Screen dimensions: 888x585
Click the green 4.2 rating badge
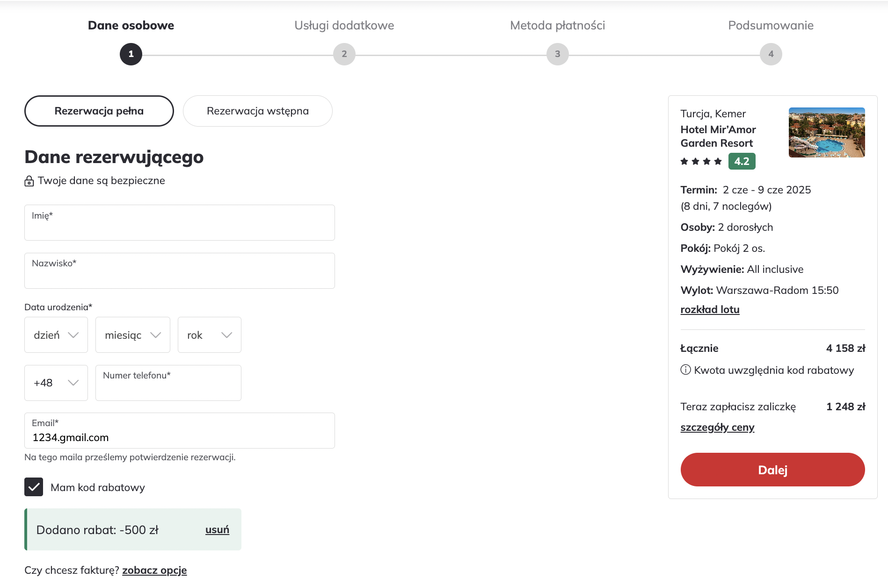pos(742,161)
